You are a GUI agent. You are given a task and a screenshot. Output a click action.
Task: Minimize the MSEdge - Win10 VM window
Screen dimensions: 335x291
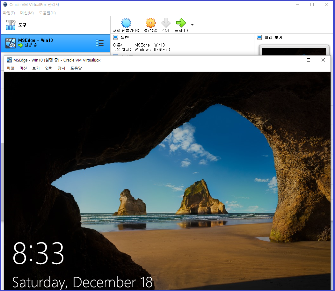294,60
